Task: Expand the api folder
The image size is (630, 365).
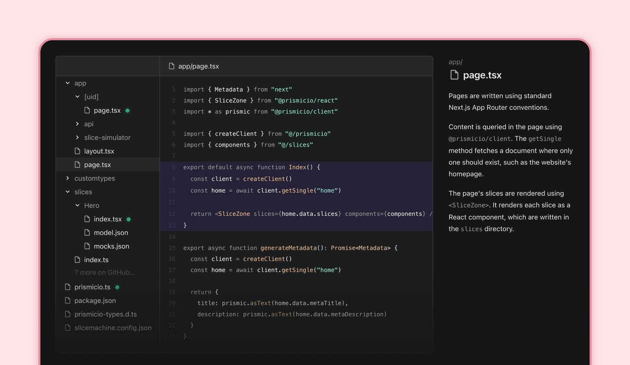Action: click(x=78, y=124)
